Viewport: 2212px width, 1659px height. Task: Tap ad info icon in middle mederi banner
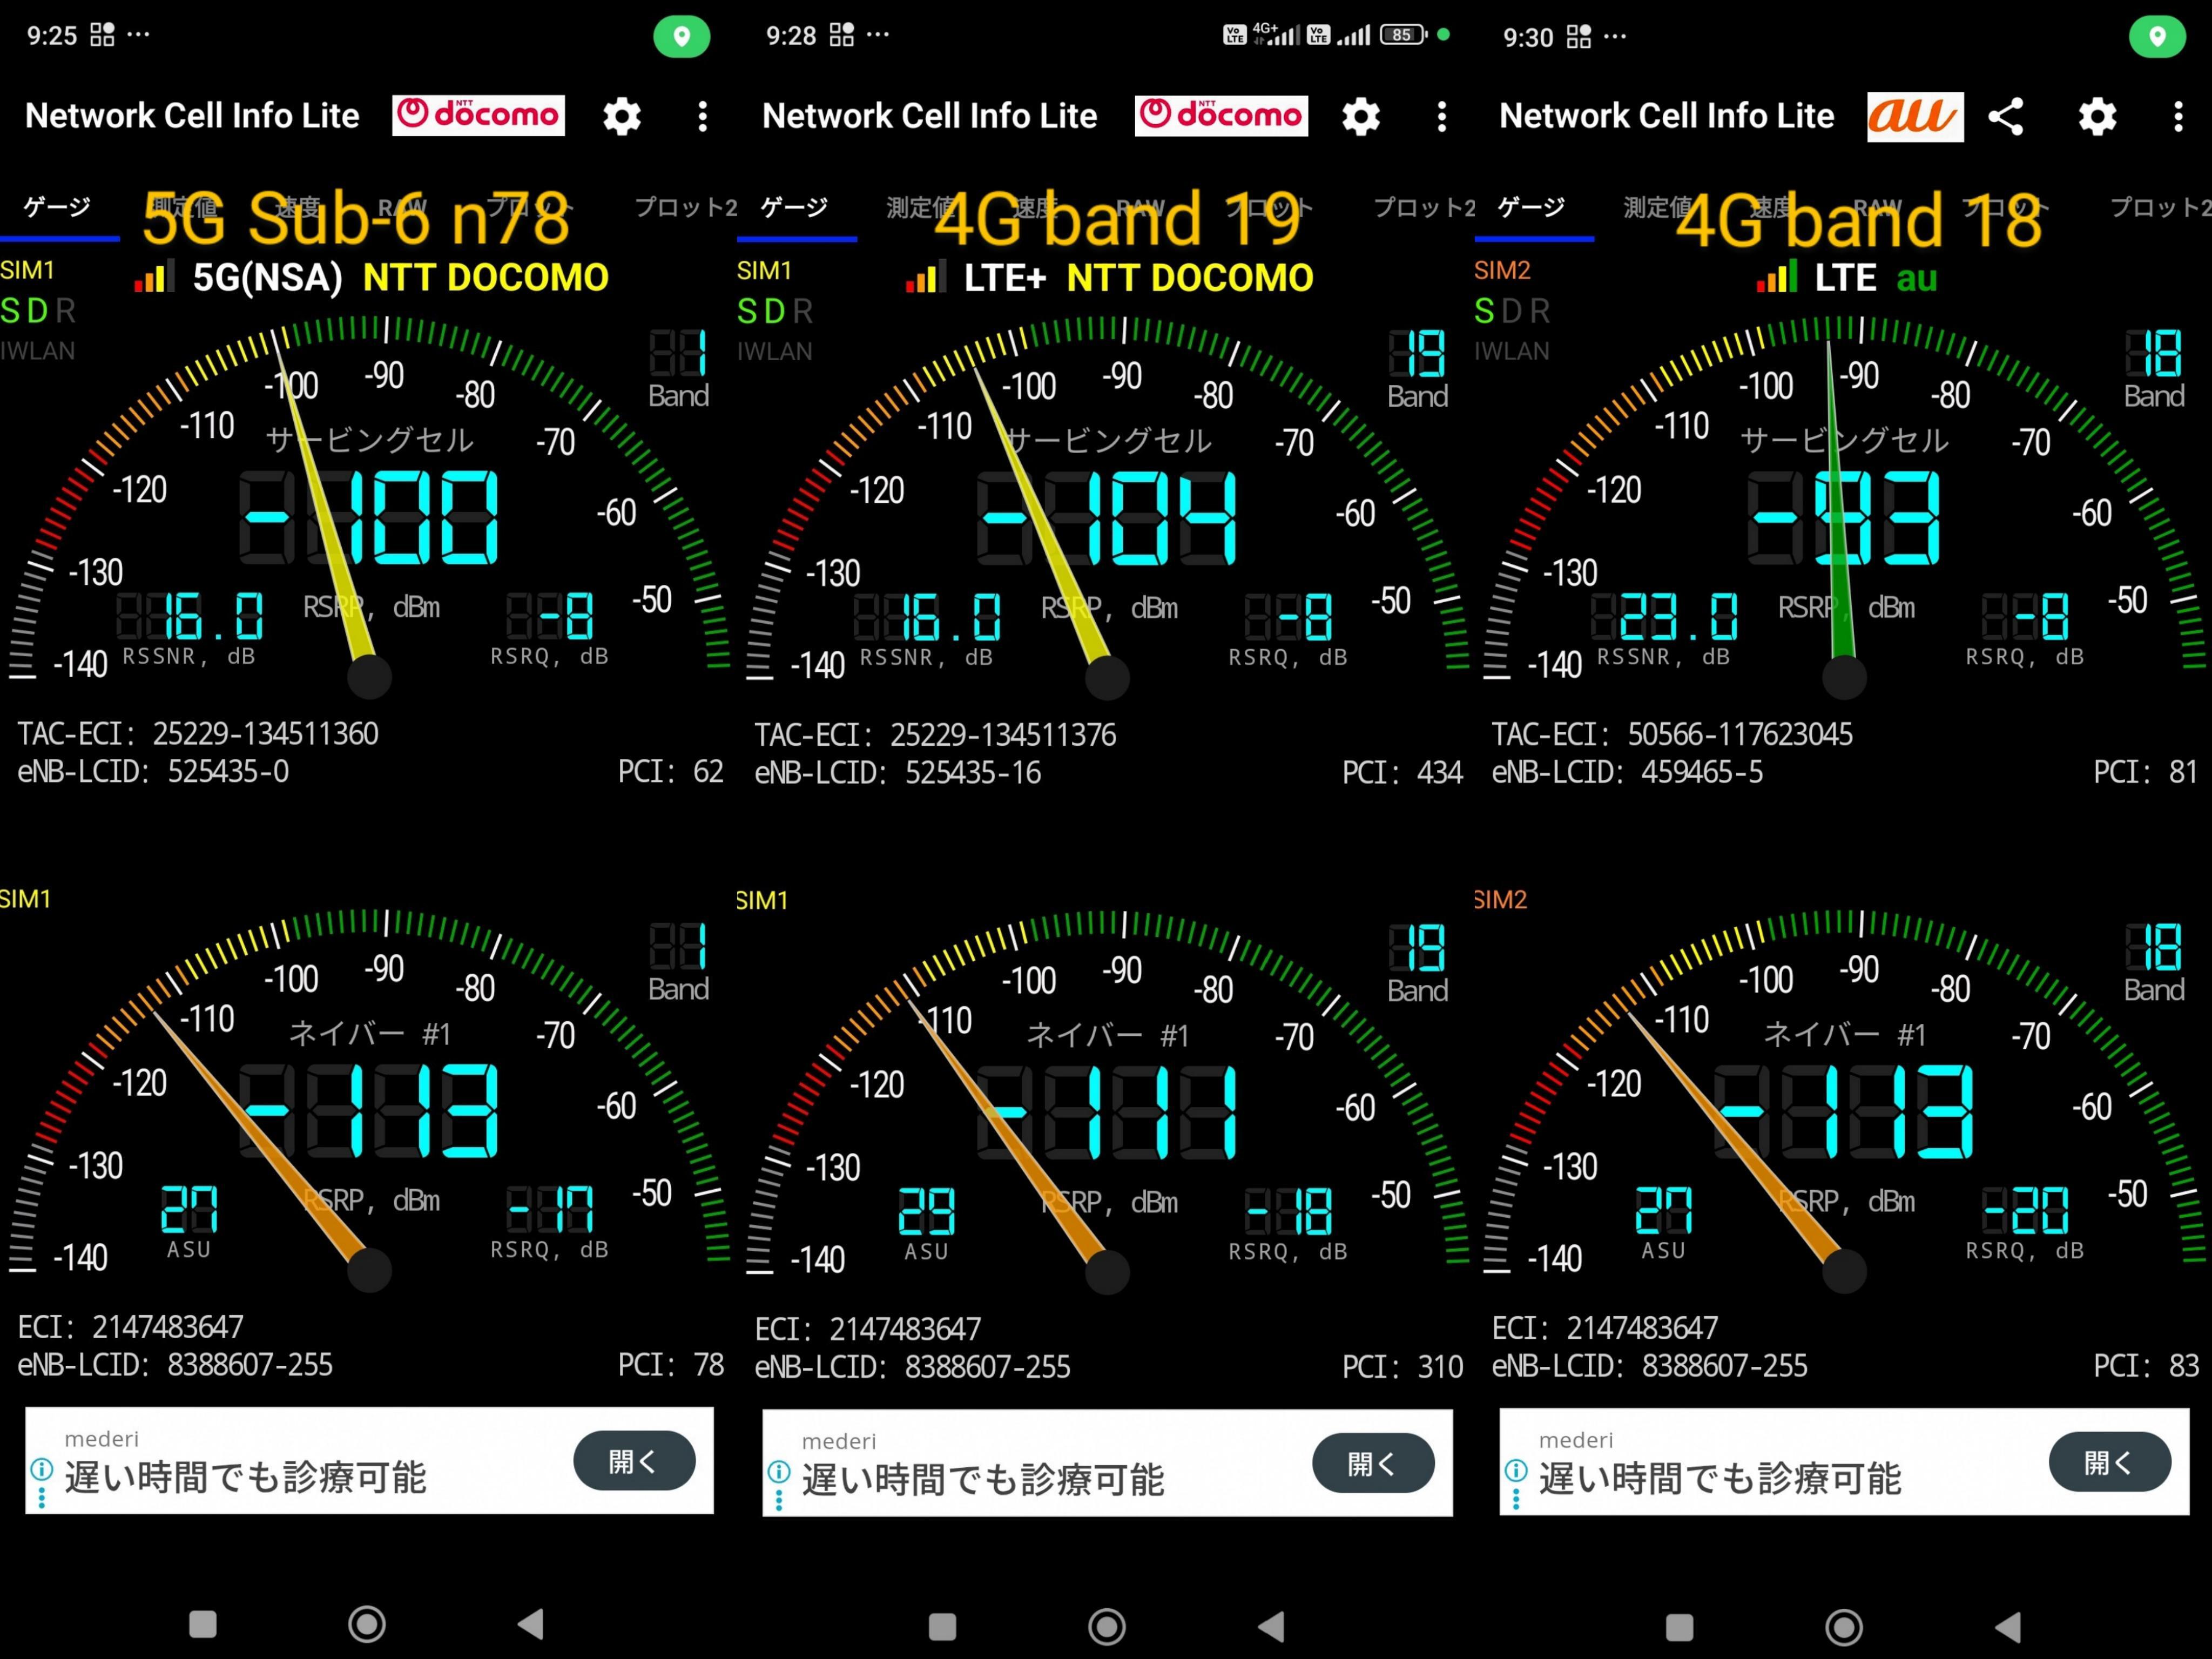779,1473
